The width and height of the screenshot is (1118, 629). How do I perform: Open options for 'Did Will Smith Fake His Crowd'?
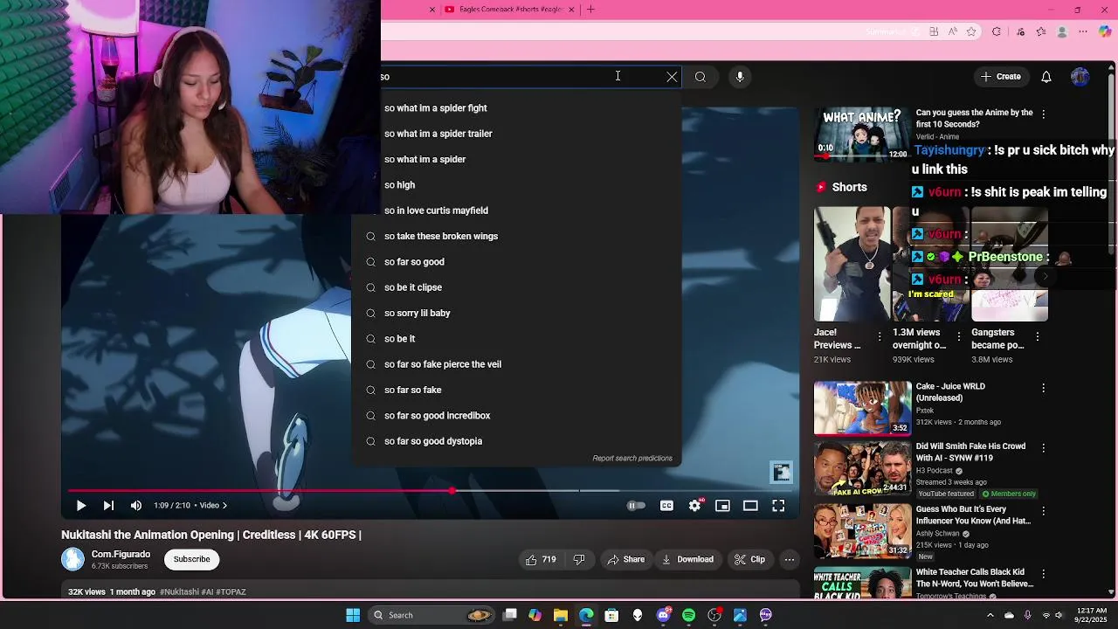[1043, 447]
